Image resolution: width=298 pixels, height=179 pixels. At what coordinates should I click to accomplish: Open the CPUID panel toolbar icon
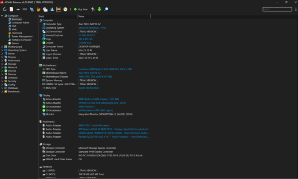(x=45, y=9)
